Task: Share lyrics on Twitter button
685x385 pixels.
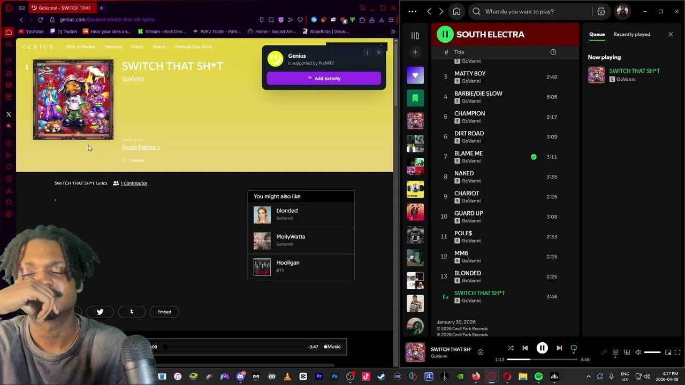Action: click(100, 312)
